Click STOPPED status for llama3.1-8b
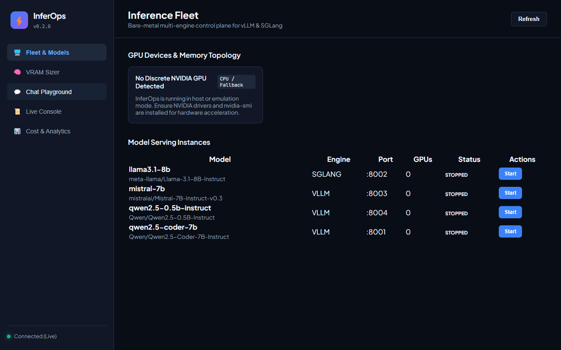 (456, 175)
